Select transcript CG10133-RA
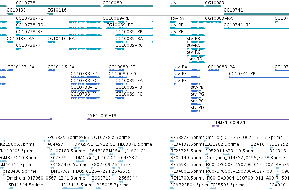The width and height of the screenshot is (289, 190). (20, 39)
